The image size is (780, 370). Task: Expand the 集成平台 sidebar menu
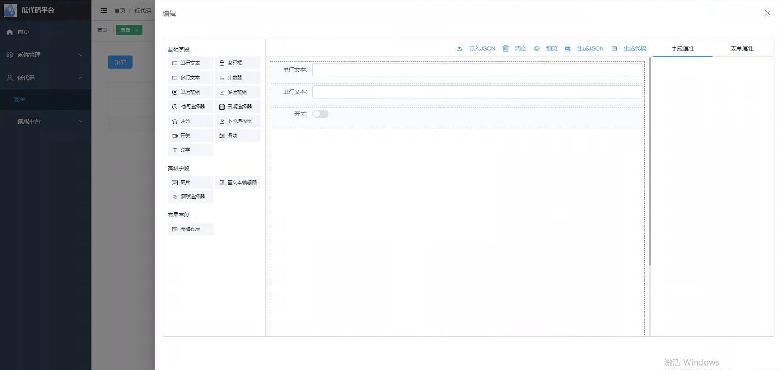pyautogui.click(x=46, y=121)
